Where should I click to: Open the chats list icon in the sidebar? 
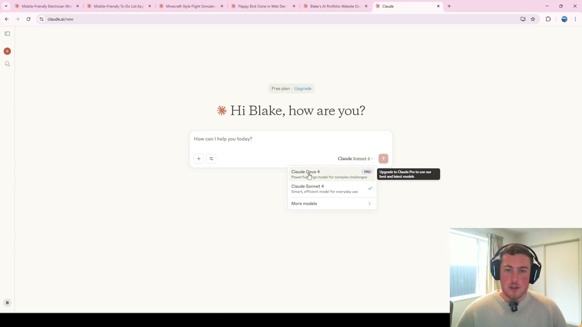[7, 64]
